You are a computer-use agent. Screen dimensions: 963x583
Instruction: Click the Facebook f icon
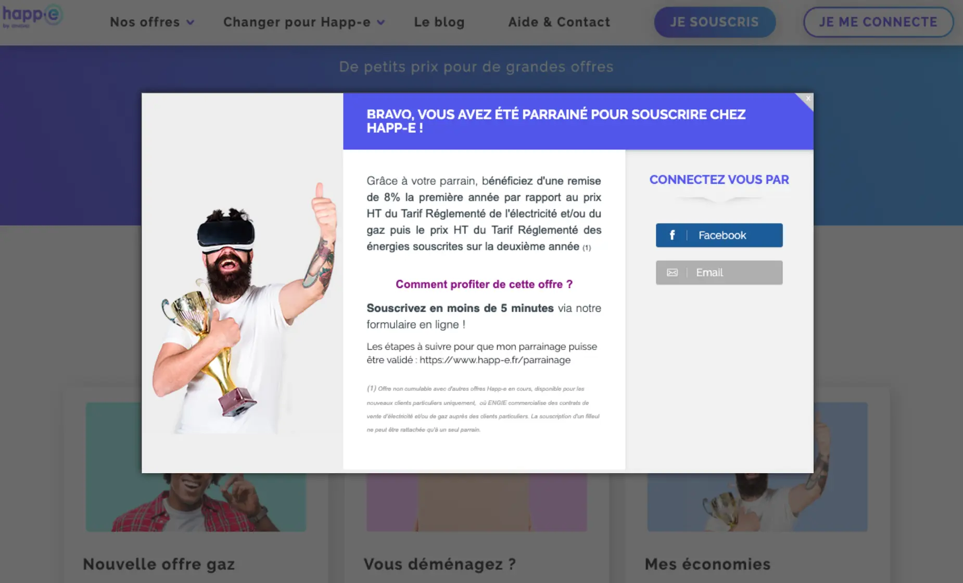click(672, 235)
